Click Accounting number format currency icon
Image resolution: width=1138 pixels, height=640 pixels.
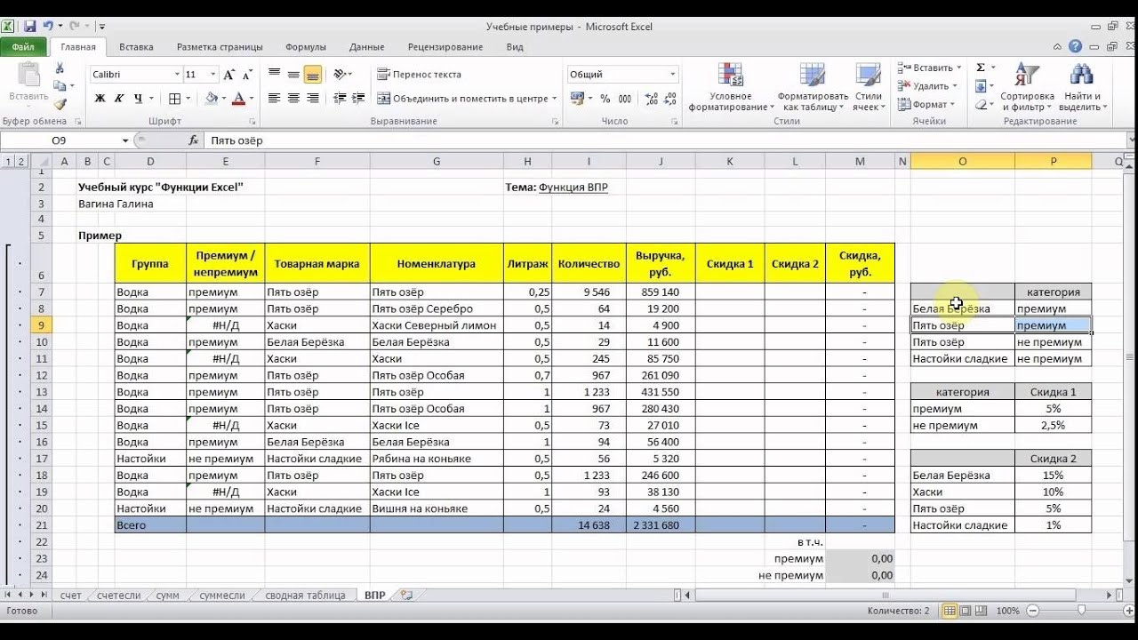click(577, 99)
